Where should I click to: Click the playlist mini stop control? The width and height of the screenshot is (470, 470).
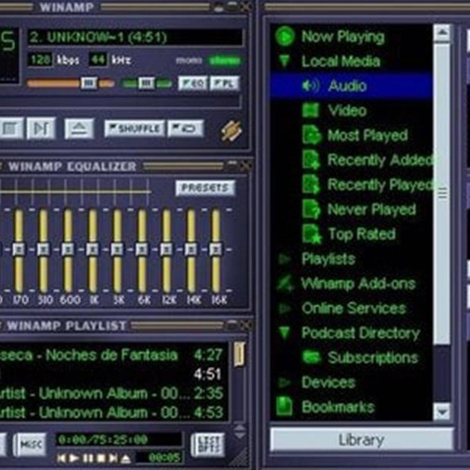click(101, 458)
